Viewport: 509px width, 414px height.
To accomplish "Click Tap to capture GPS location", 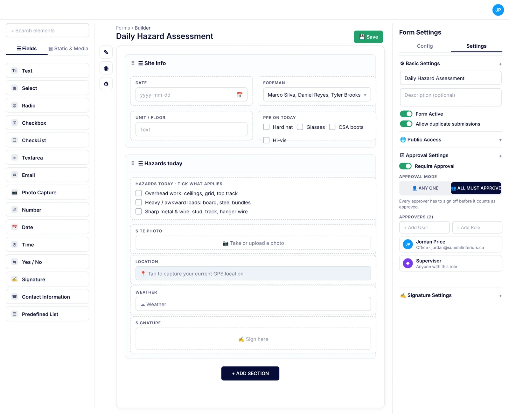I will (x=253, y=273).
